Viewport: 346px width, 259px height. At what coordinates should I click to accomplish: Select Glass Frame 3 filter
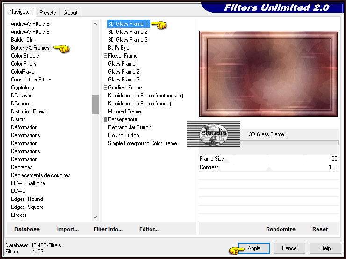[x=124, y=80]
